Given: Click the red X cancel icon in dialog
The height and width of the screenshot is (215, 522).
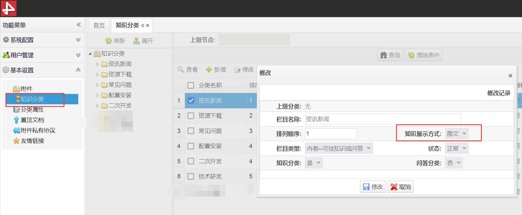Looking at the screenshot, I should pos(394,187).
